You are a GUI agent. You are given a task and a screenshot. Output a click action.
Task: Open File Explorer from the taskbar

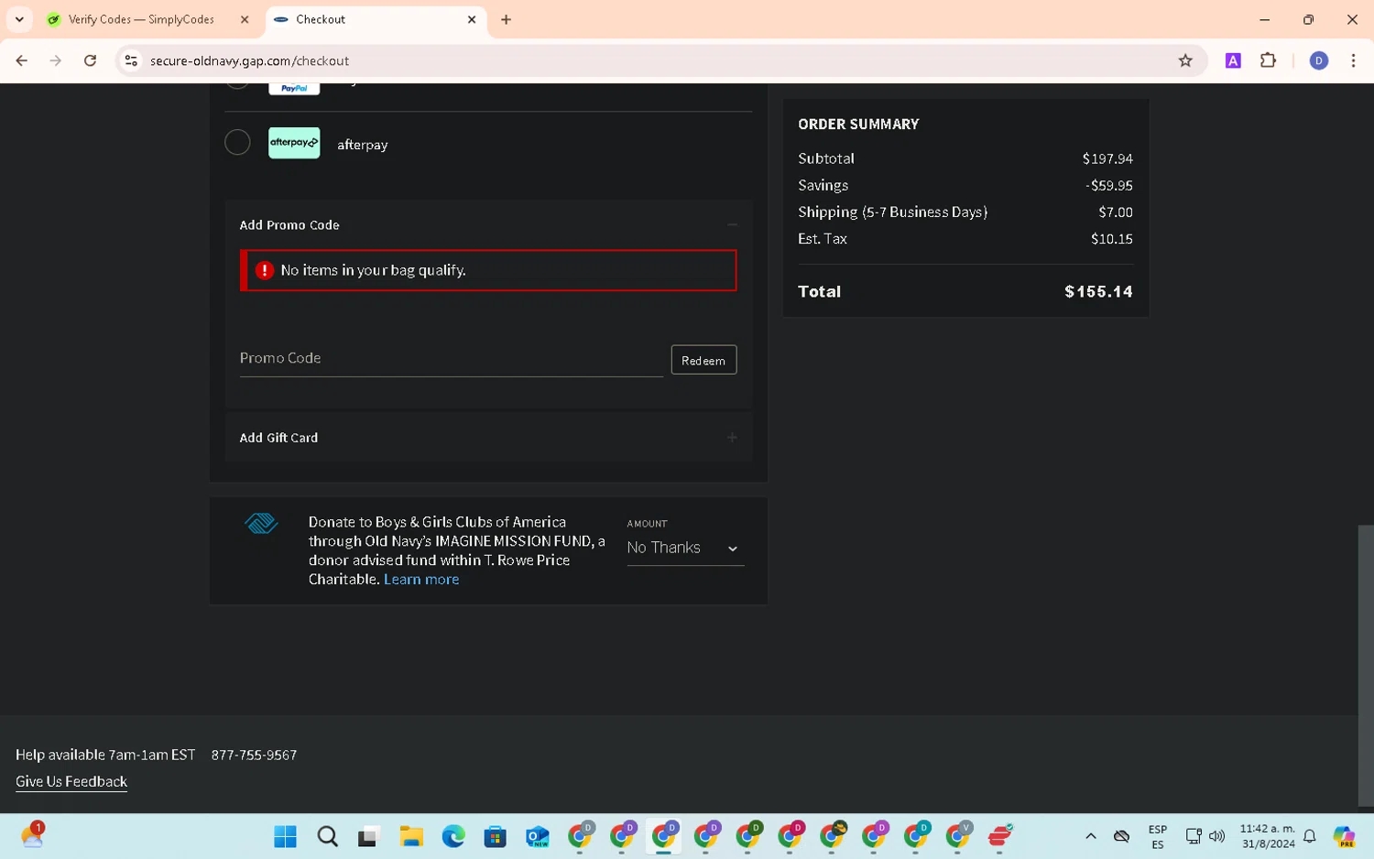point(411,836)
